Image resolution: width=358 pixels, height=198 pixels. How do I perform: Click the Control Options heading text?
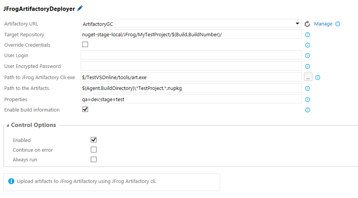[34, 125]
